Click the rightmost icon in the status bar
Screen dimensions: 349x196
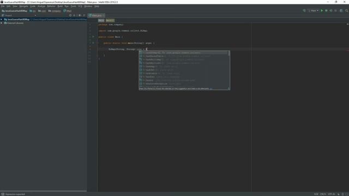(x=347, y=194)
